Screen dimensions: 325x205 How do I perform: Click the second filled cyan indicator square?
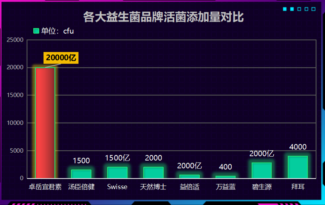292,9
